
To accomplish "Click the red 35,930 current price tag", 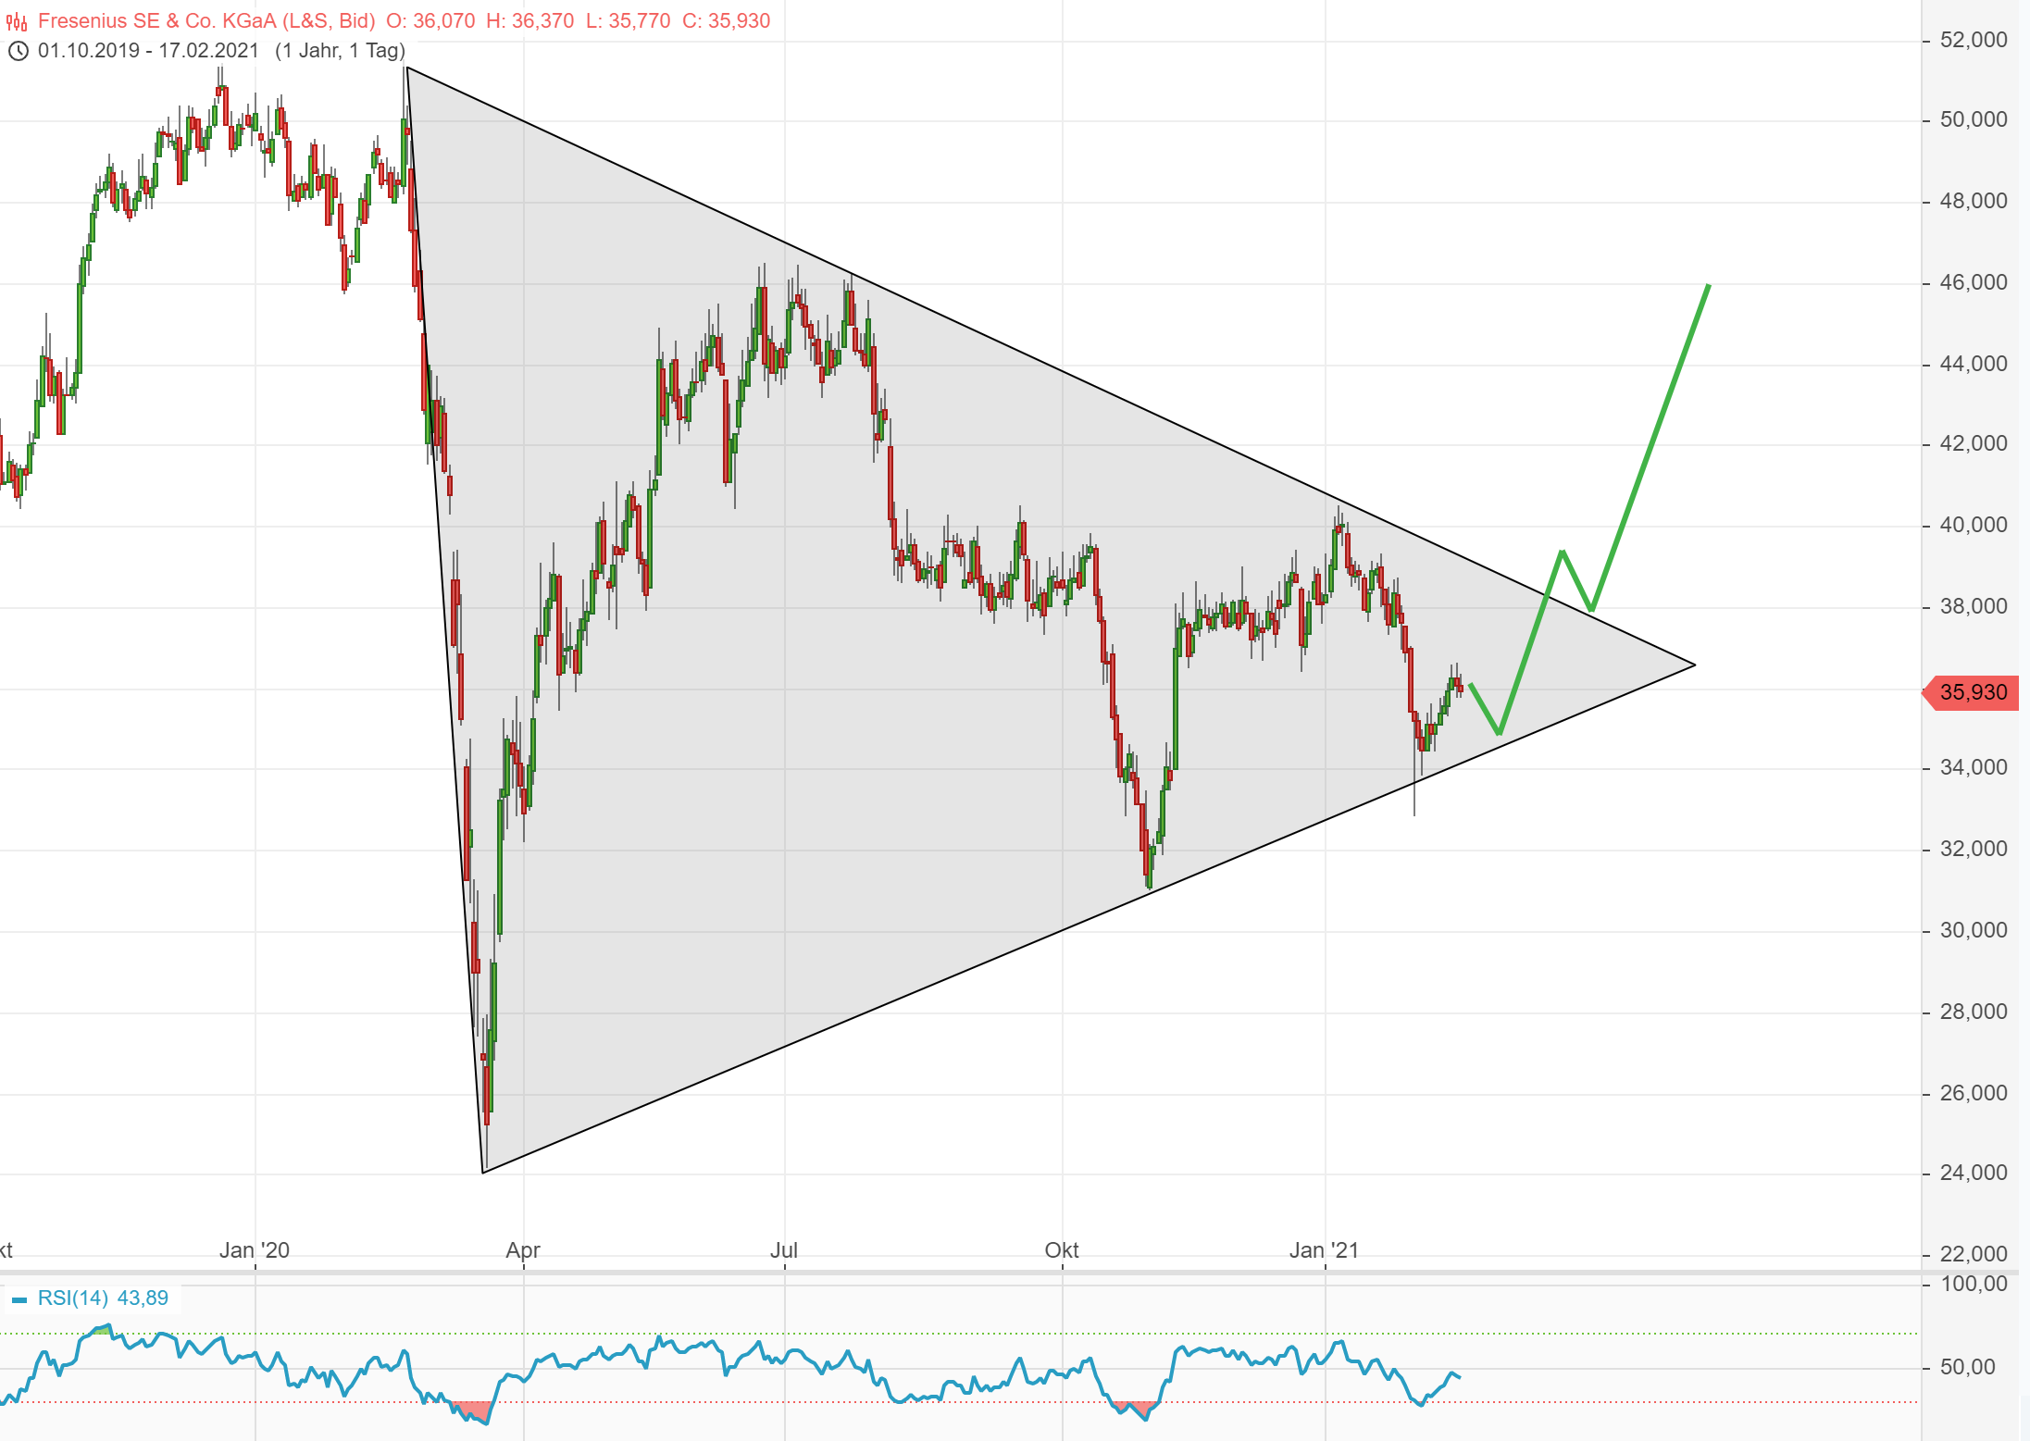I will (1972, 692).
